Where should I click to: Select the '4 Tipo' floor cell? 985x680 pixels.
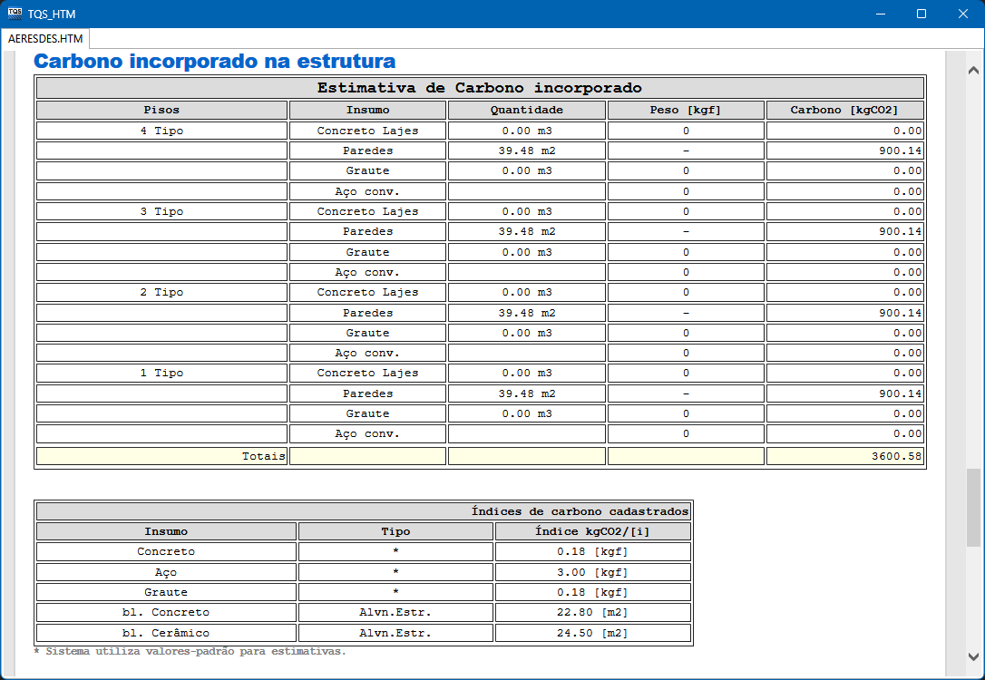(x=161, y=131)
